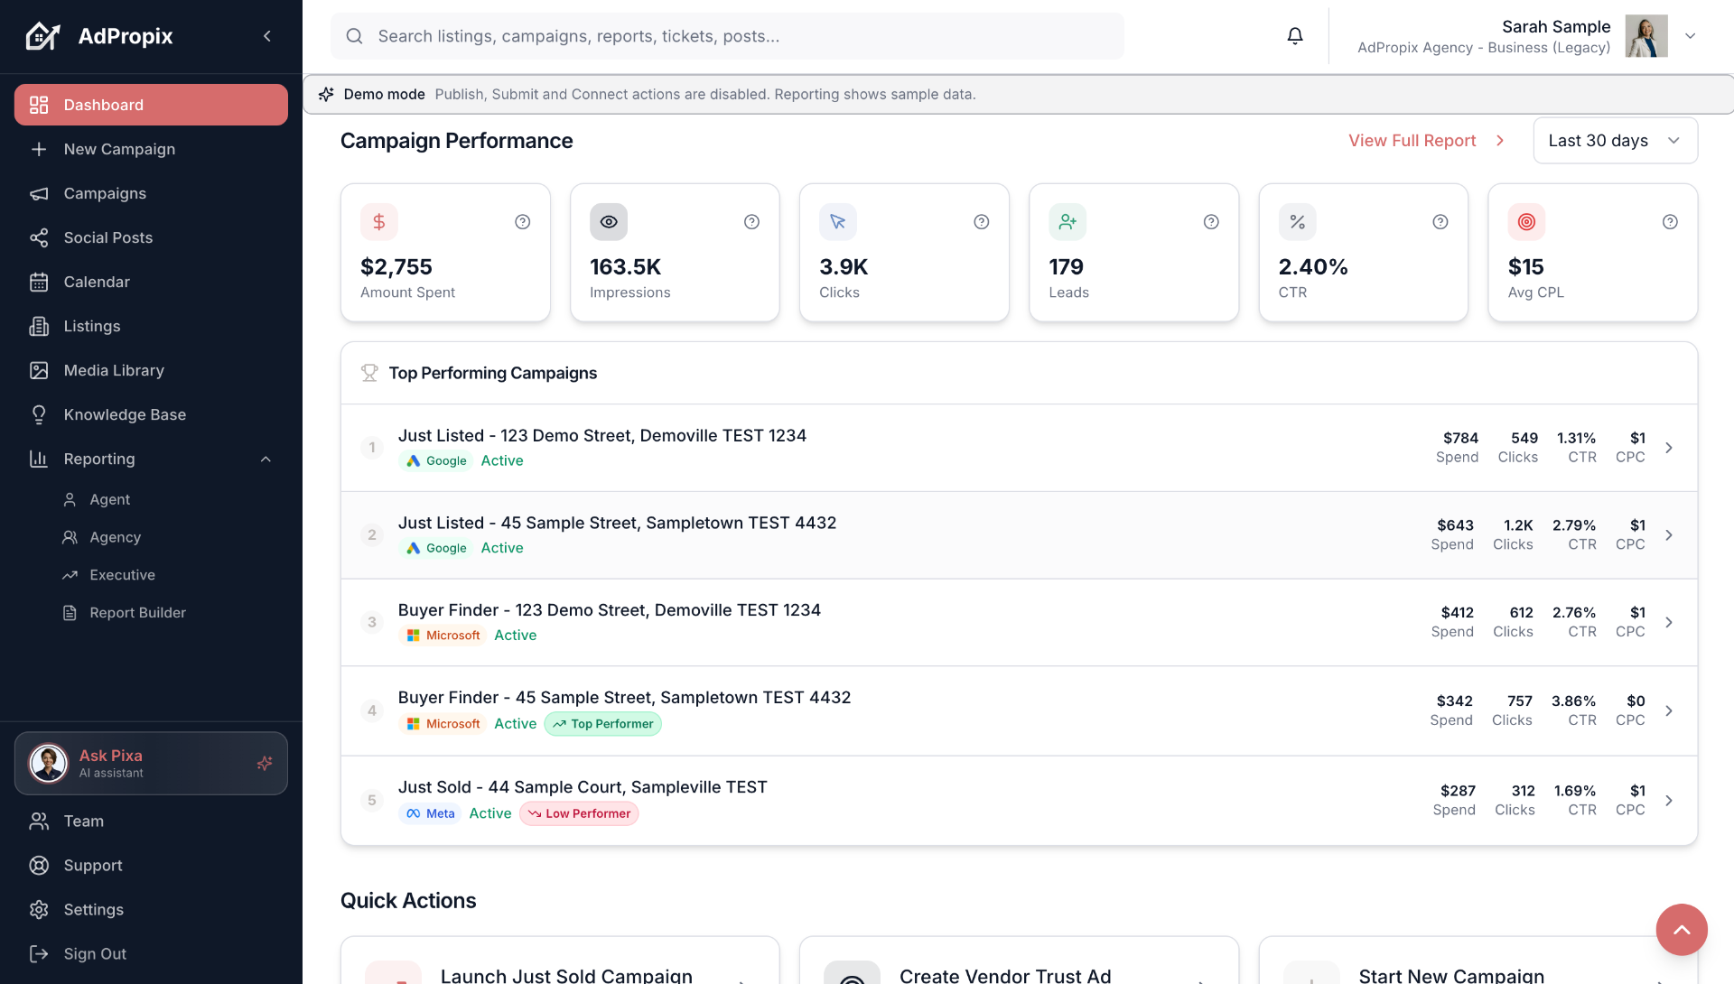
Task: Open the Campaigns section
Action: click(151, 193)
